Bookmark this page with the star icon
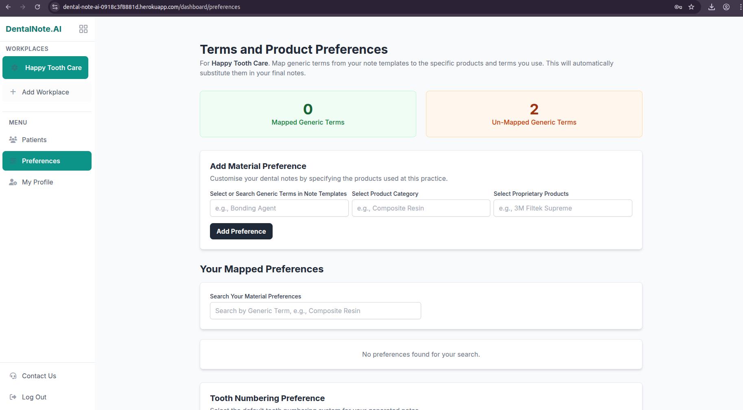This screenshot has width=743, height=410. pos(691,7)
